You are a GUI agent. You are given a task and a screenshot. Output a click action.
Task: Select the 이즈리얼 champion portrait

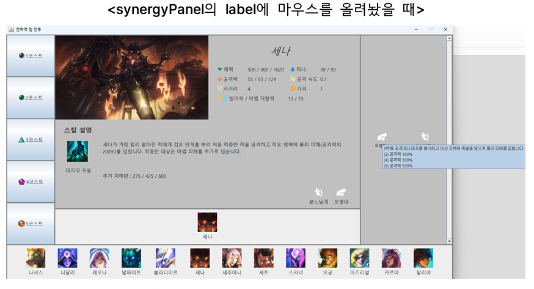pyautogui.click(x=359, y=258)
